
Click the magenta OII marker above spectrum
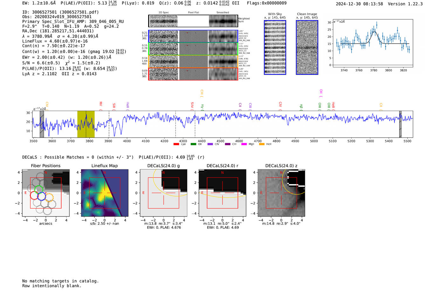click(321, 93)
